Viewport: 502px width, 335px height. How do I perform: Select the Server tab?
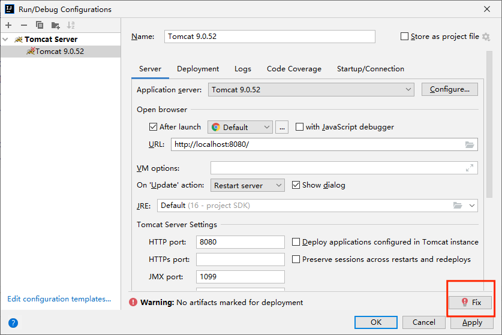tap(150, 69)
